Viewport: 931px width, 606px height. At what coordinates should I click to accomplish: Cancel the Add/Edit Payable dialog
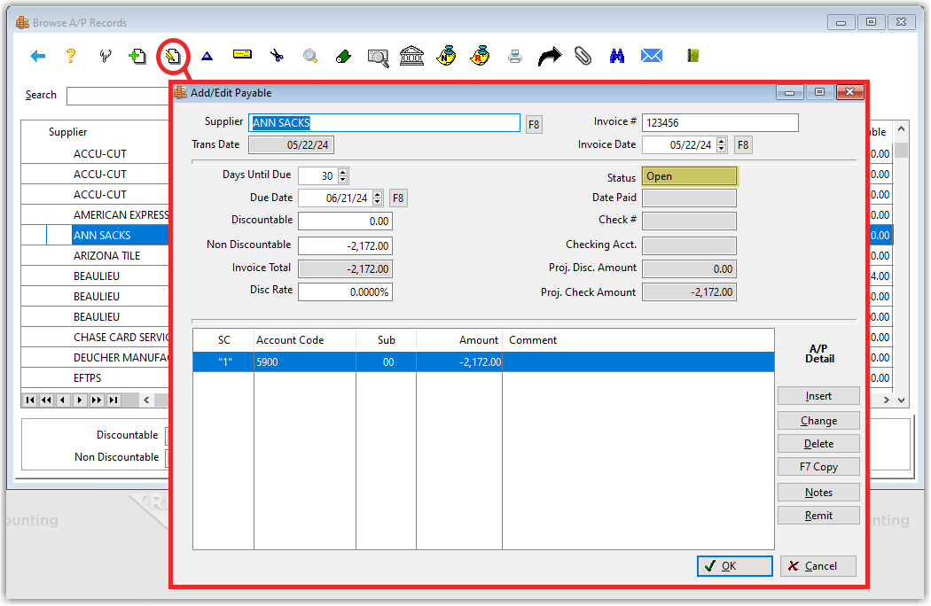coord(818,565)
